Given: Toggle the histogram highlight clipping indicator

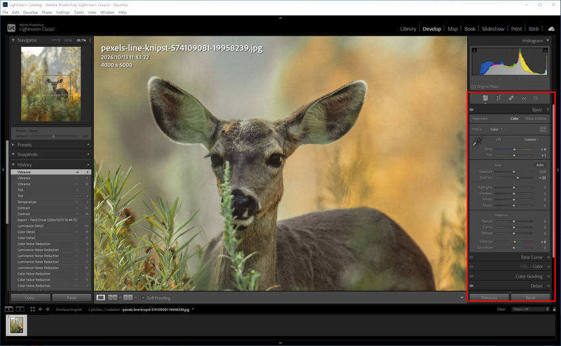Looking at the screenshot, I should pyautogui.click(x=545, y=50).
